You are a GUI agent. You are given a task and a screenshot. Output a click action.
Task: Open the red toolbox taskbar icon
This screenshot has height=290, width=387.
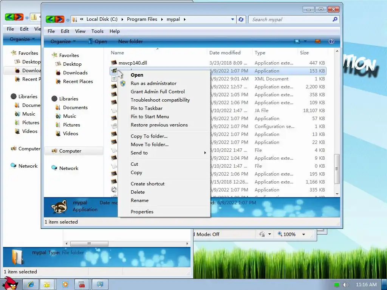click(x=82, y=284)
